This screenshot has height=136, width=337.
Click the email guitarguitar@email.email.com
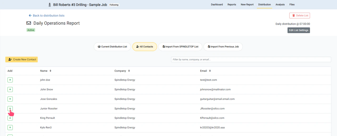[x=217, y=99]
